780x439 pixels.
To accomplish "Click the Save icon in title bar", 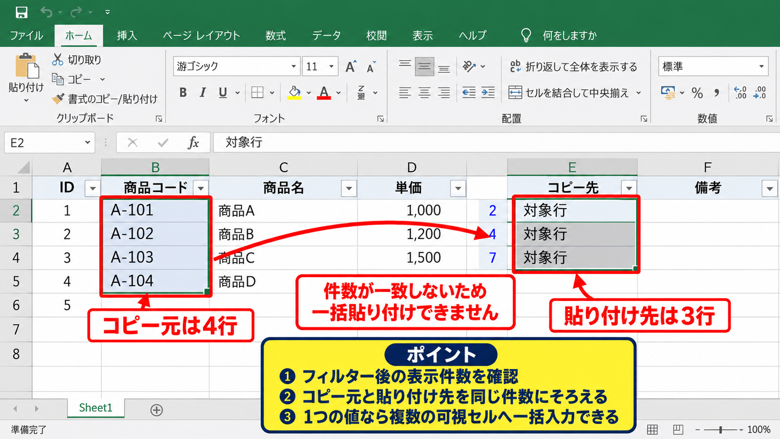I will pyautogui.click(x=21, y=12).
